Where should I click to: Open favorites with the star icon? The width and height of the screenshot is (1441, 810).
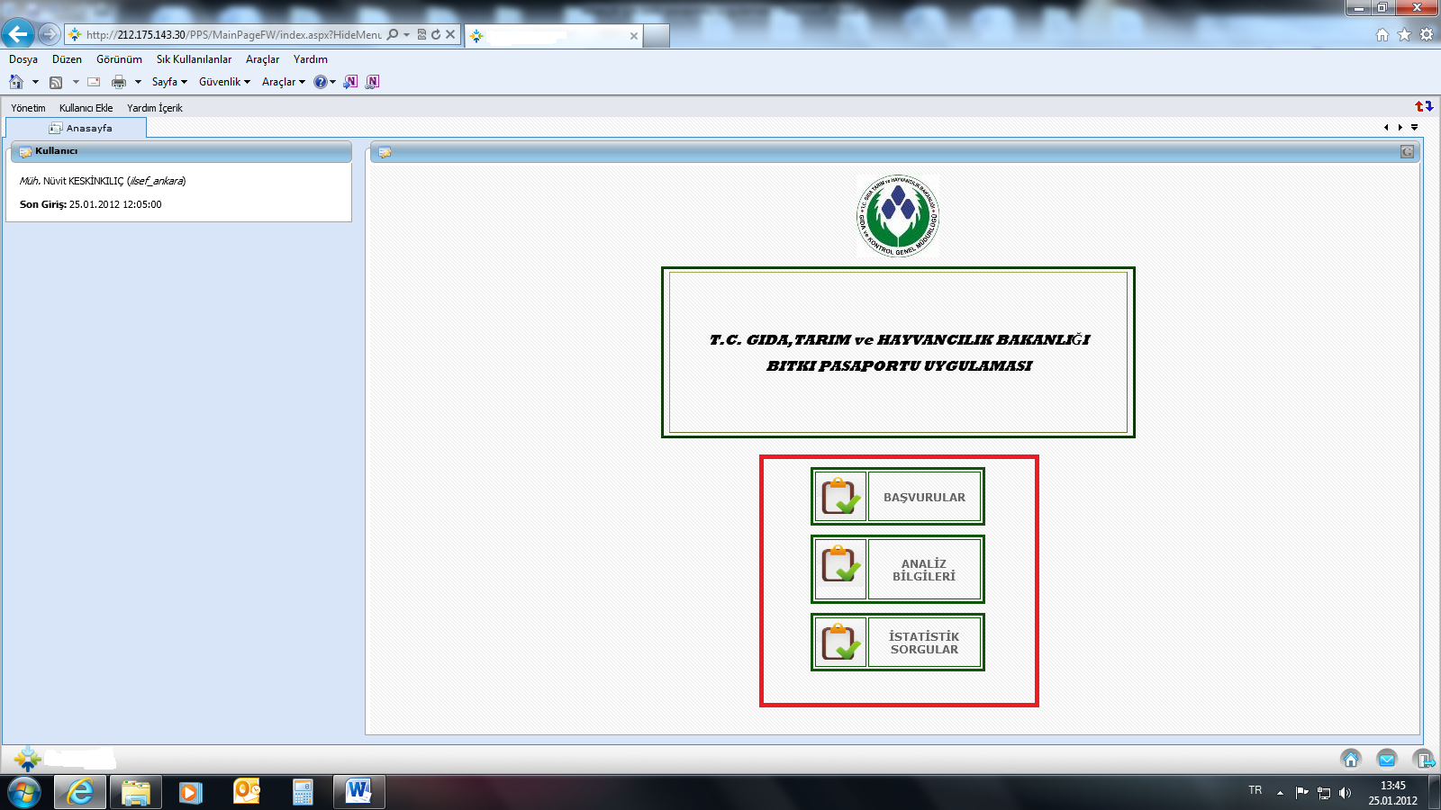(x=1404, y=34)
